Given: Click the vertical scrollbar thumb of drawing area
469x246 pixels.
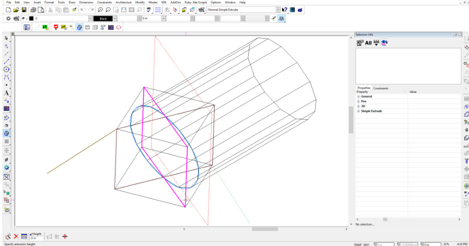Looking at the screenshot, I should [x=351, y=120].
